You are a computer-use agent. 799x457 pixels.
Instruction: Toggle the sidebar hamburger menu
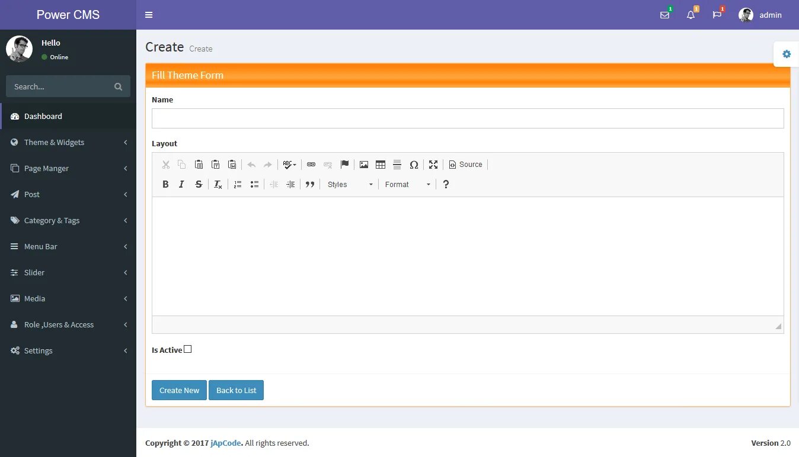pyautogui.click(x=149, y=15)
